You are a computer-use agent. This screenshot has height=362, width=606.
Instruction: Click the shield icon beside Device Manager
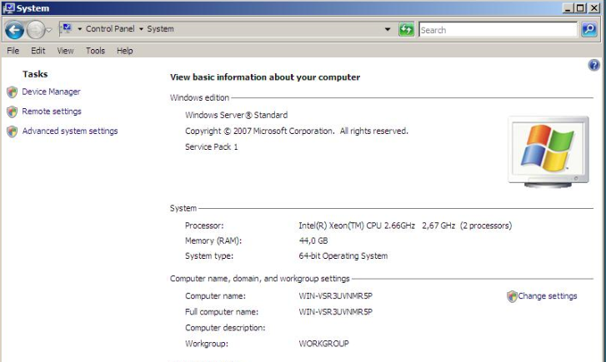tap(12, 92)
